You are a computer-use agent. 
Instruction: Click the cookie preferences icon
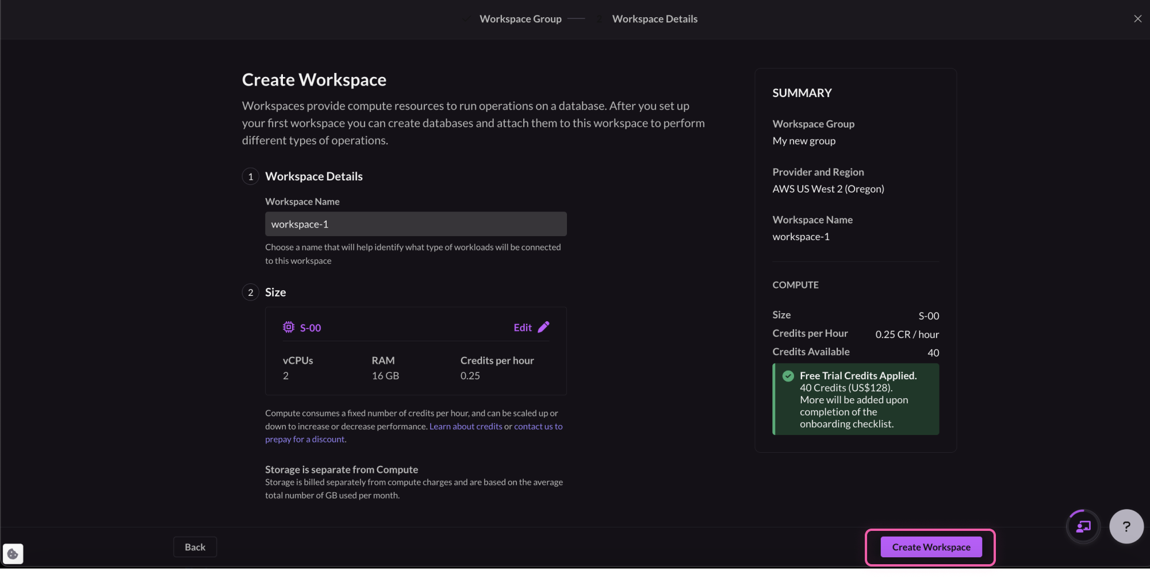click(13, 554)
